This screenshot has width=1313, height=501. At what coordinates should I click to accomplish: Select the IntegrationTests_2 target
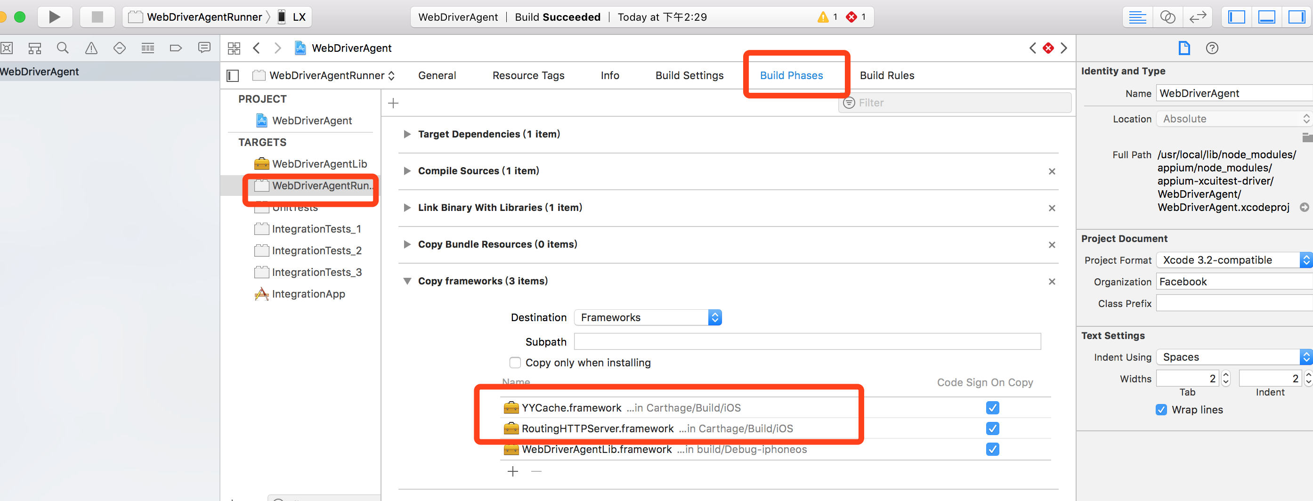pyautogui.click(x=308, y=251)
